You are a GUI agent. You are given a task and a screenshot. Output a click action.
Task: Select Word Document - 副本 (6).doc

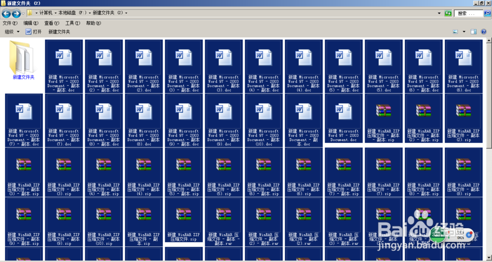click(x=464, y=66)
